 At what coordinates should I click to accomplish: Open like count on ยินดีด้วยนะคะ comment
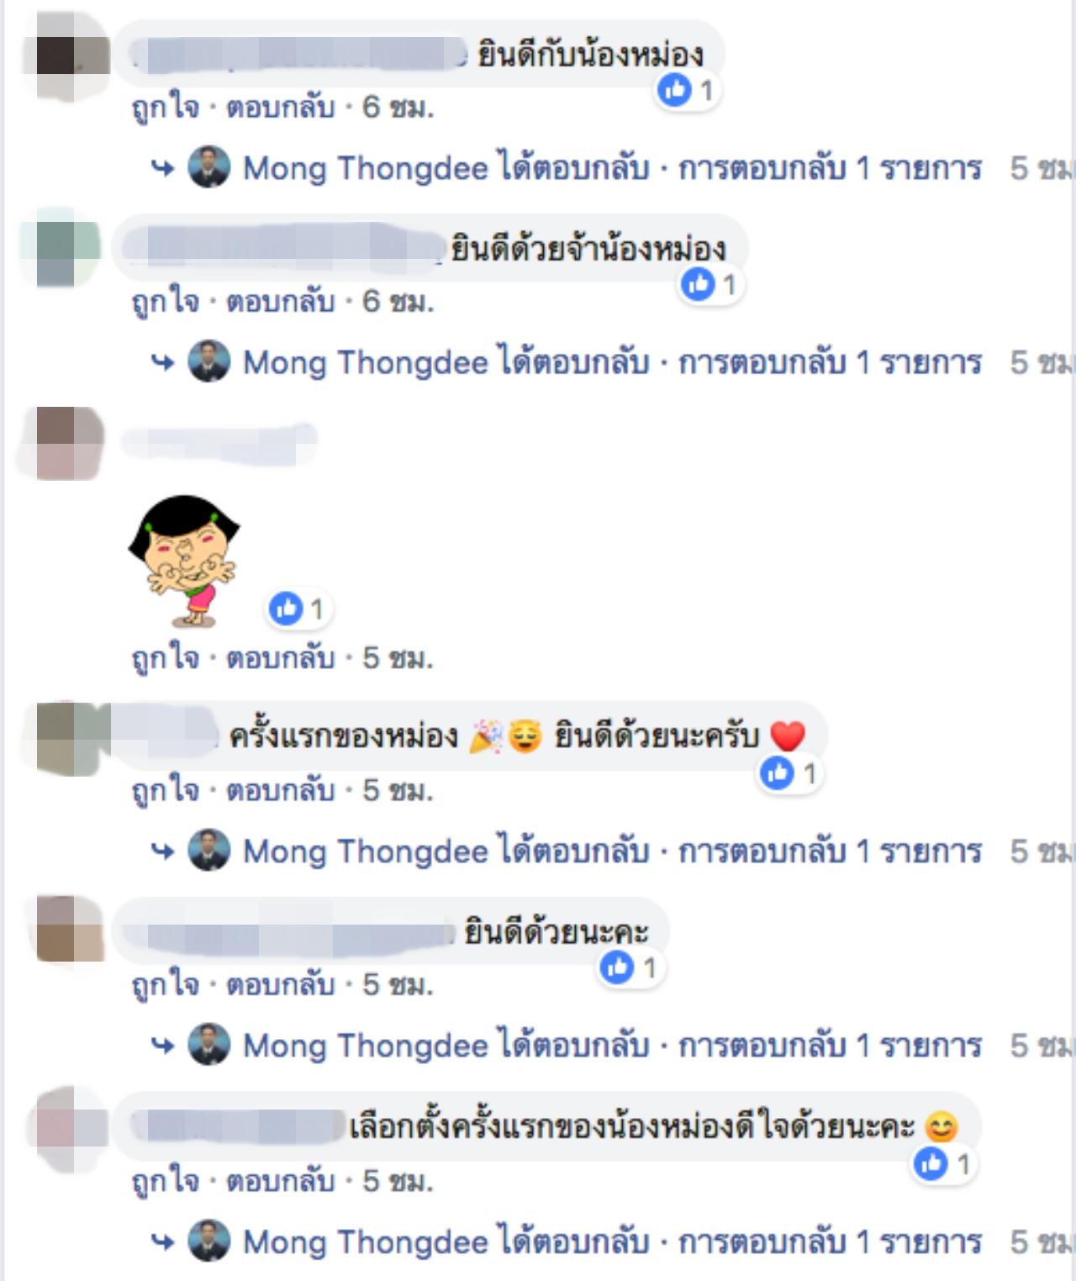click(x=630, y=968)
